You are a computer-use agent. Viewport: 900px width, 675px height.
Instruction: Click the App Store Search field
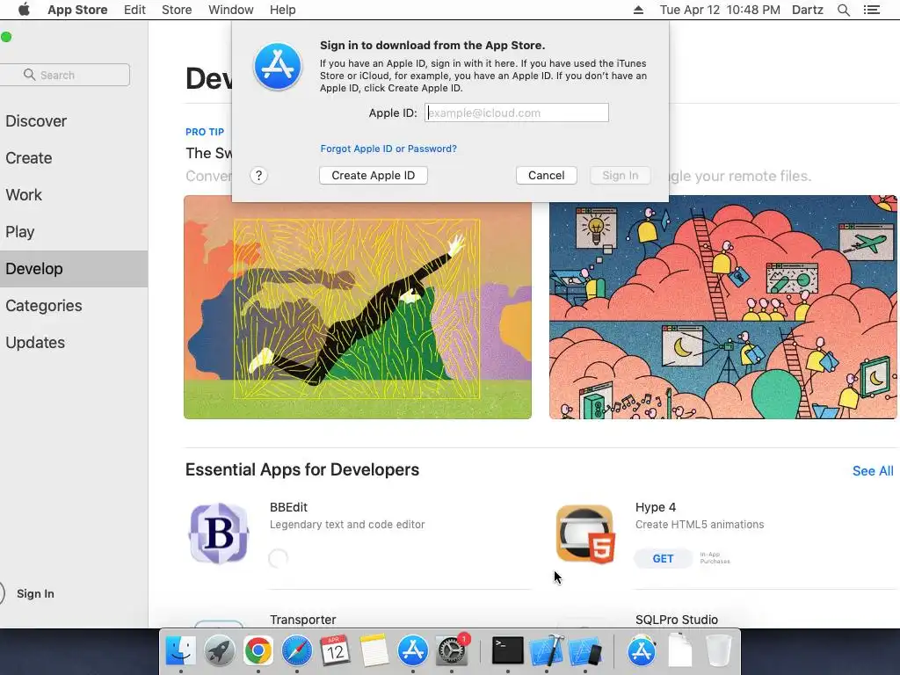coord(65,76)
